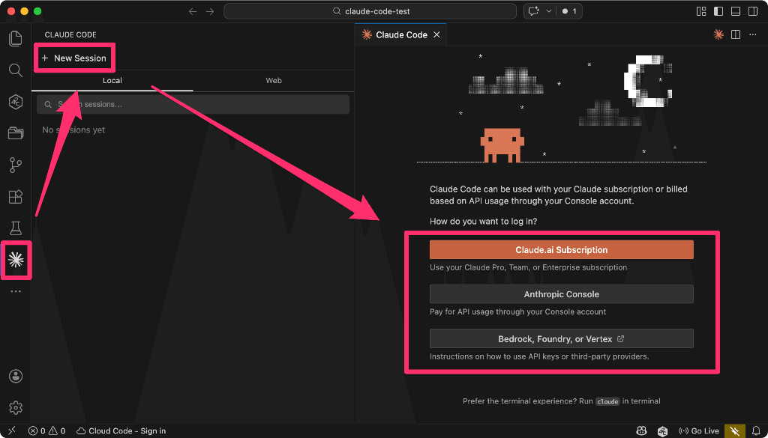Log in with Claude.ai Subscription
The width and height of the screenshot is (768, 438).
561,250
